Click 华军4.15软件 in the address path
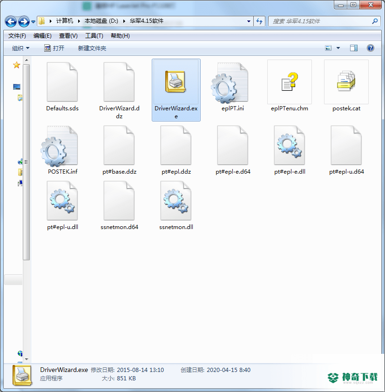 tap(147, 21)
